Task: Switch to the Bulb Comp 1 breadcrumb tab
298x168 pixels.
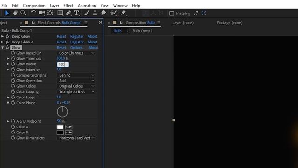Action: click(x=142, y=31)
